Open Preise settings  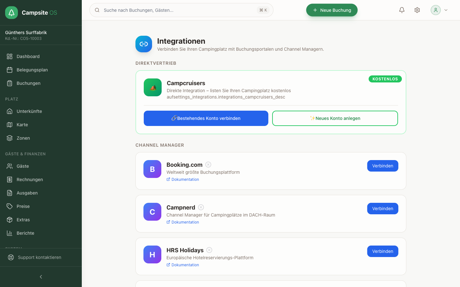pyautogui.click(x=41, y=206)
